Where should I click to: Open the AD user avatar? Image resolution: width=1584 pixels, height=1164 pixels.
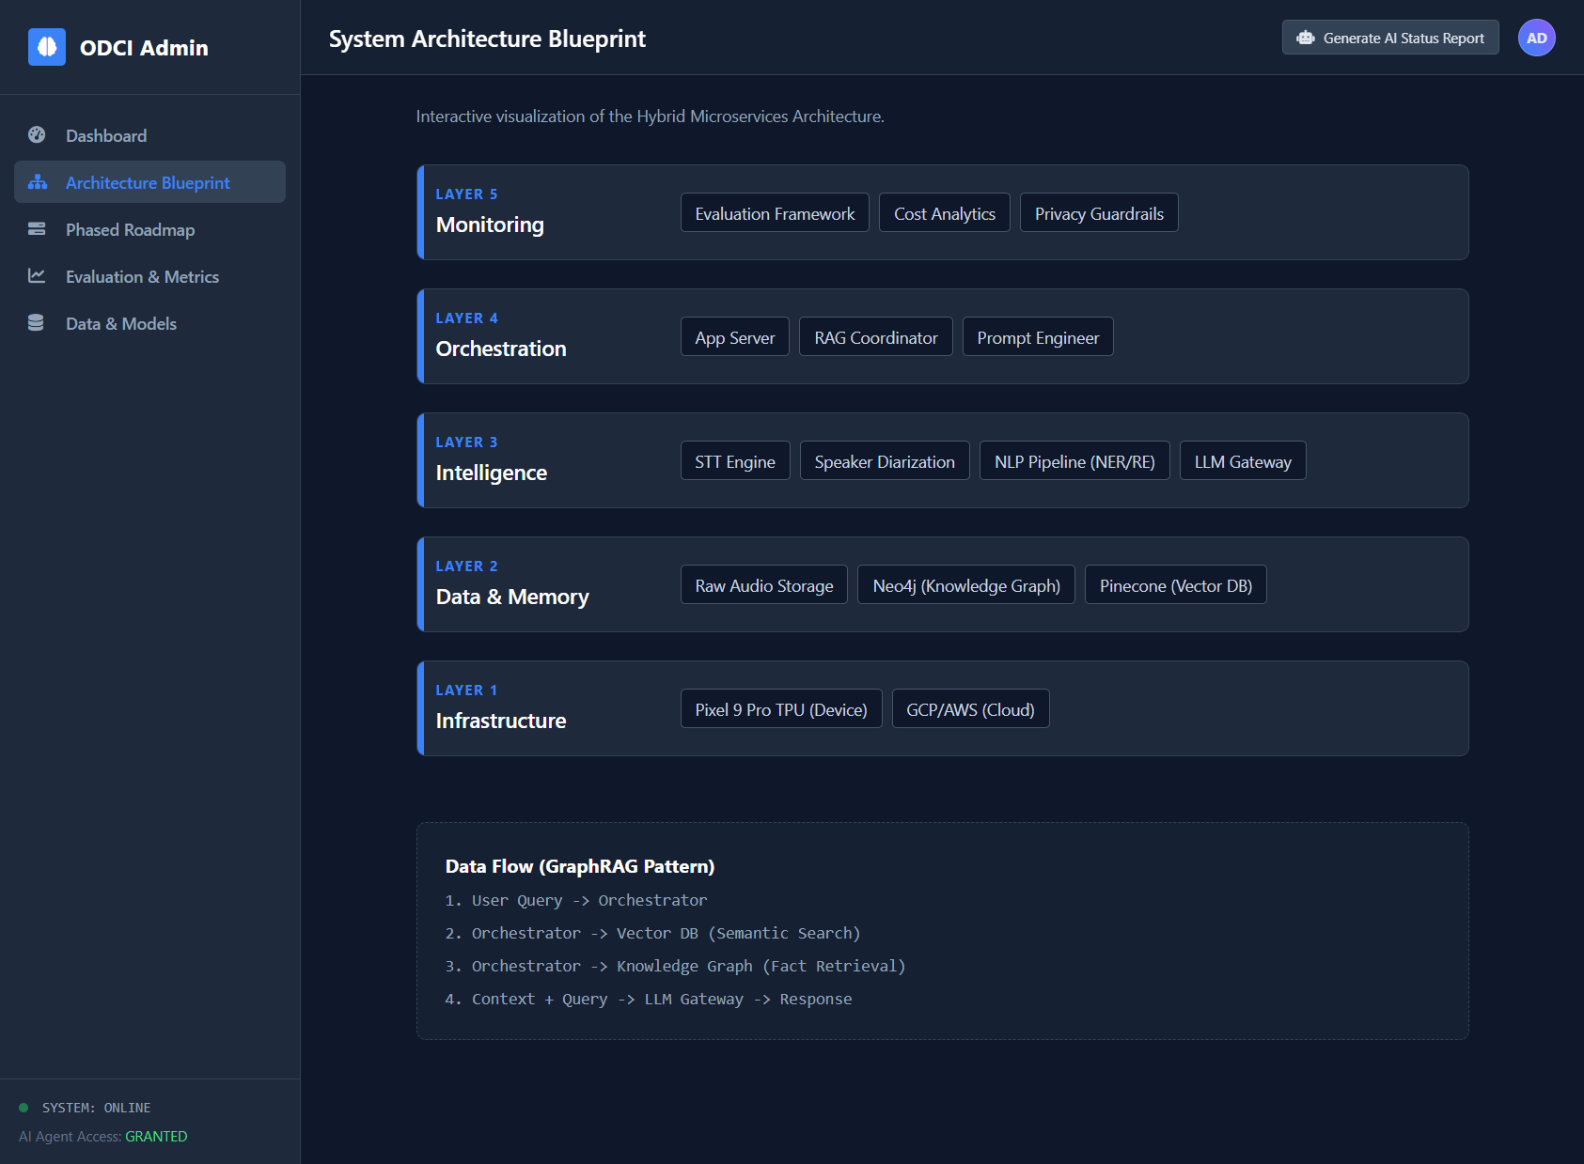coord(1536,39)
